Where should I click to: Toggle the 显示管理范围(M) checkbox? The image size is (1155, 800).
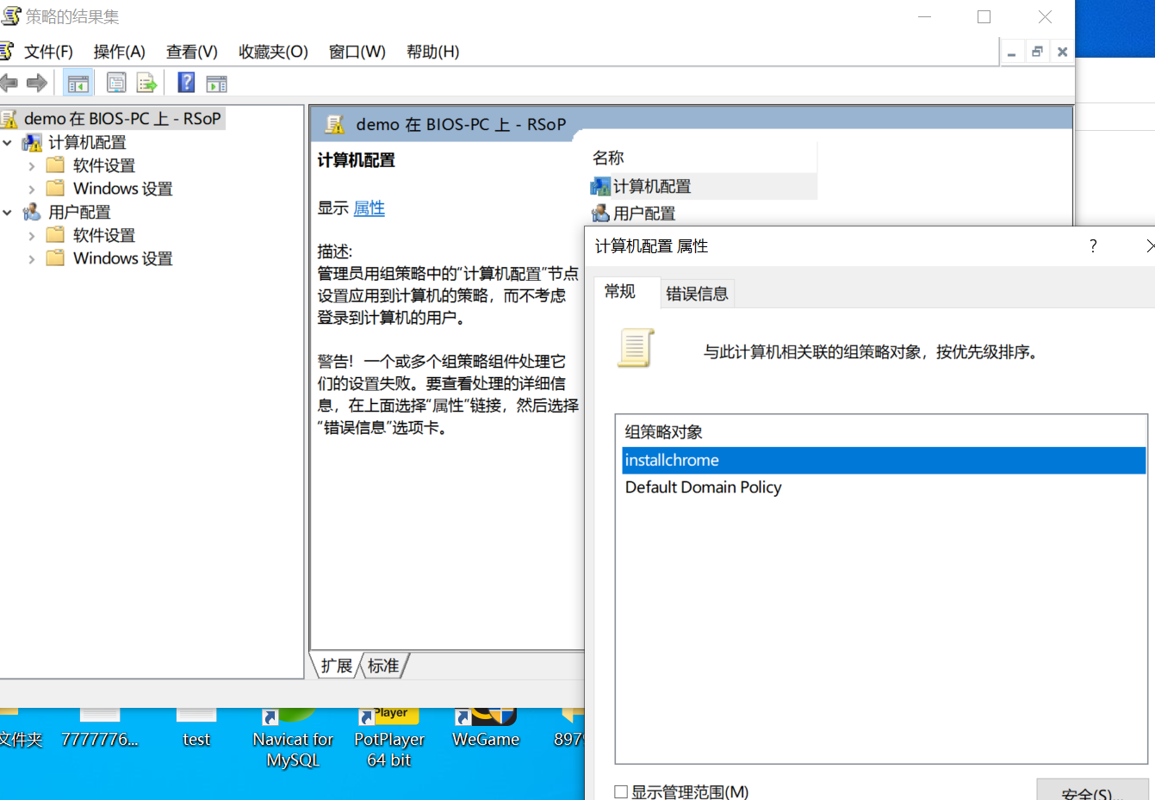(621, 792)
